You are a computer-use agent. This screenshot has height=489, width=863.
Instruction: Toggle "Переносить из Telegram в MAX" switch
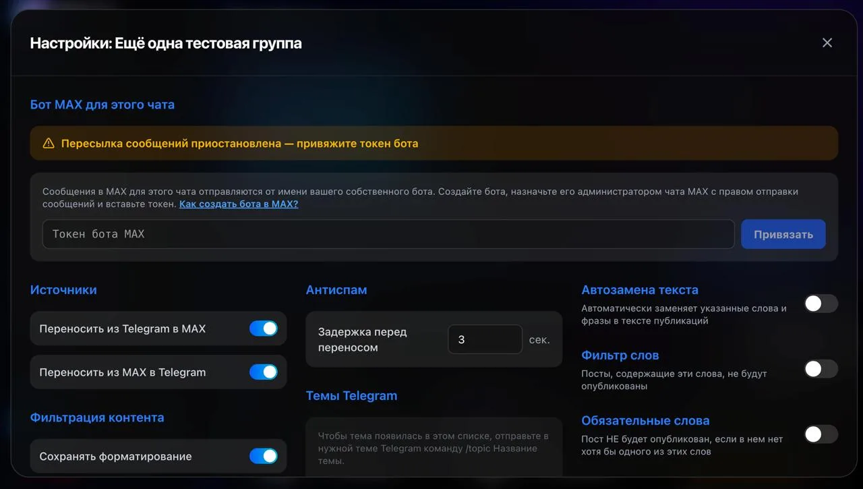point(264,328)
